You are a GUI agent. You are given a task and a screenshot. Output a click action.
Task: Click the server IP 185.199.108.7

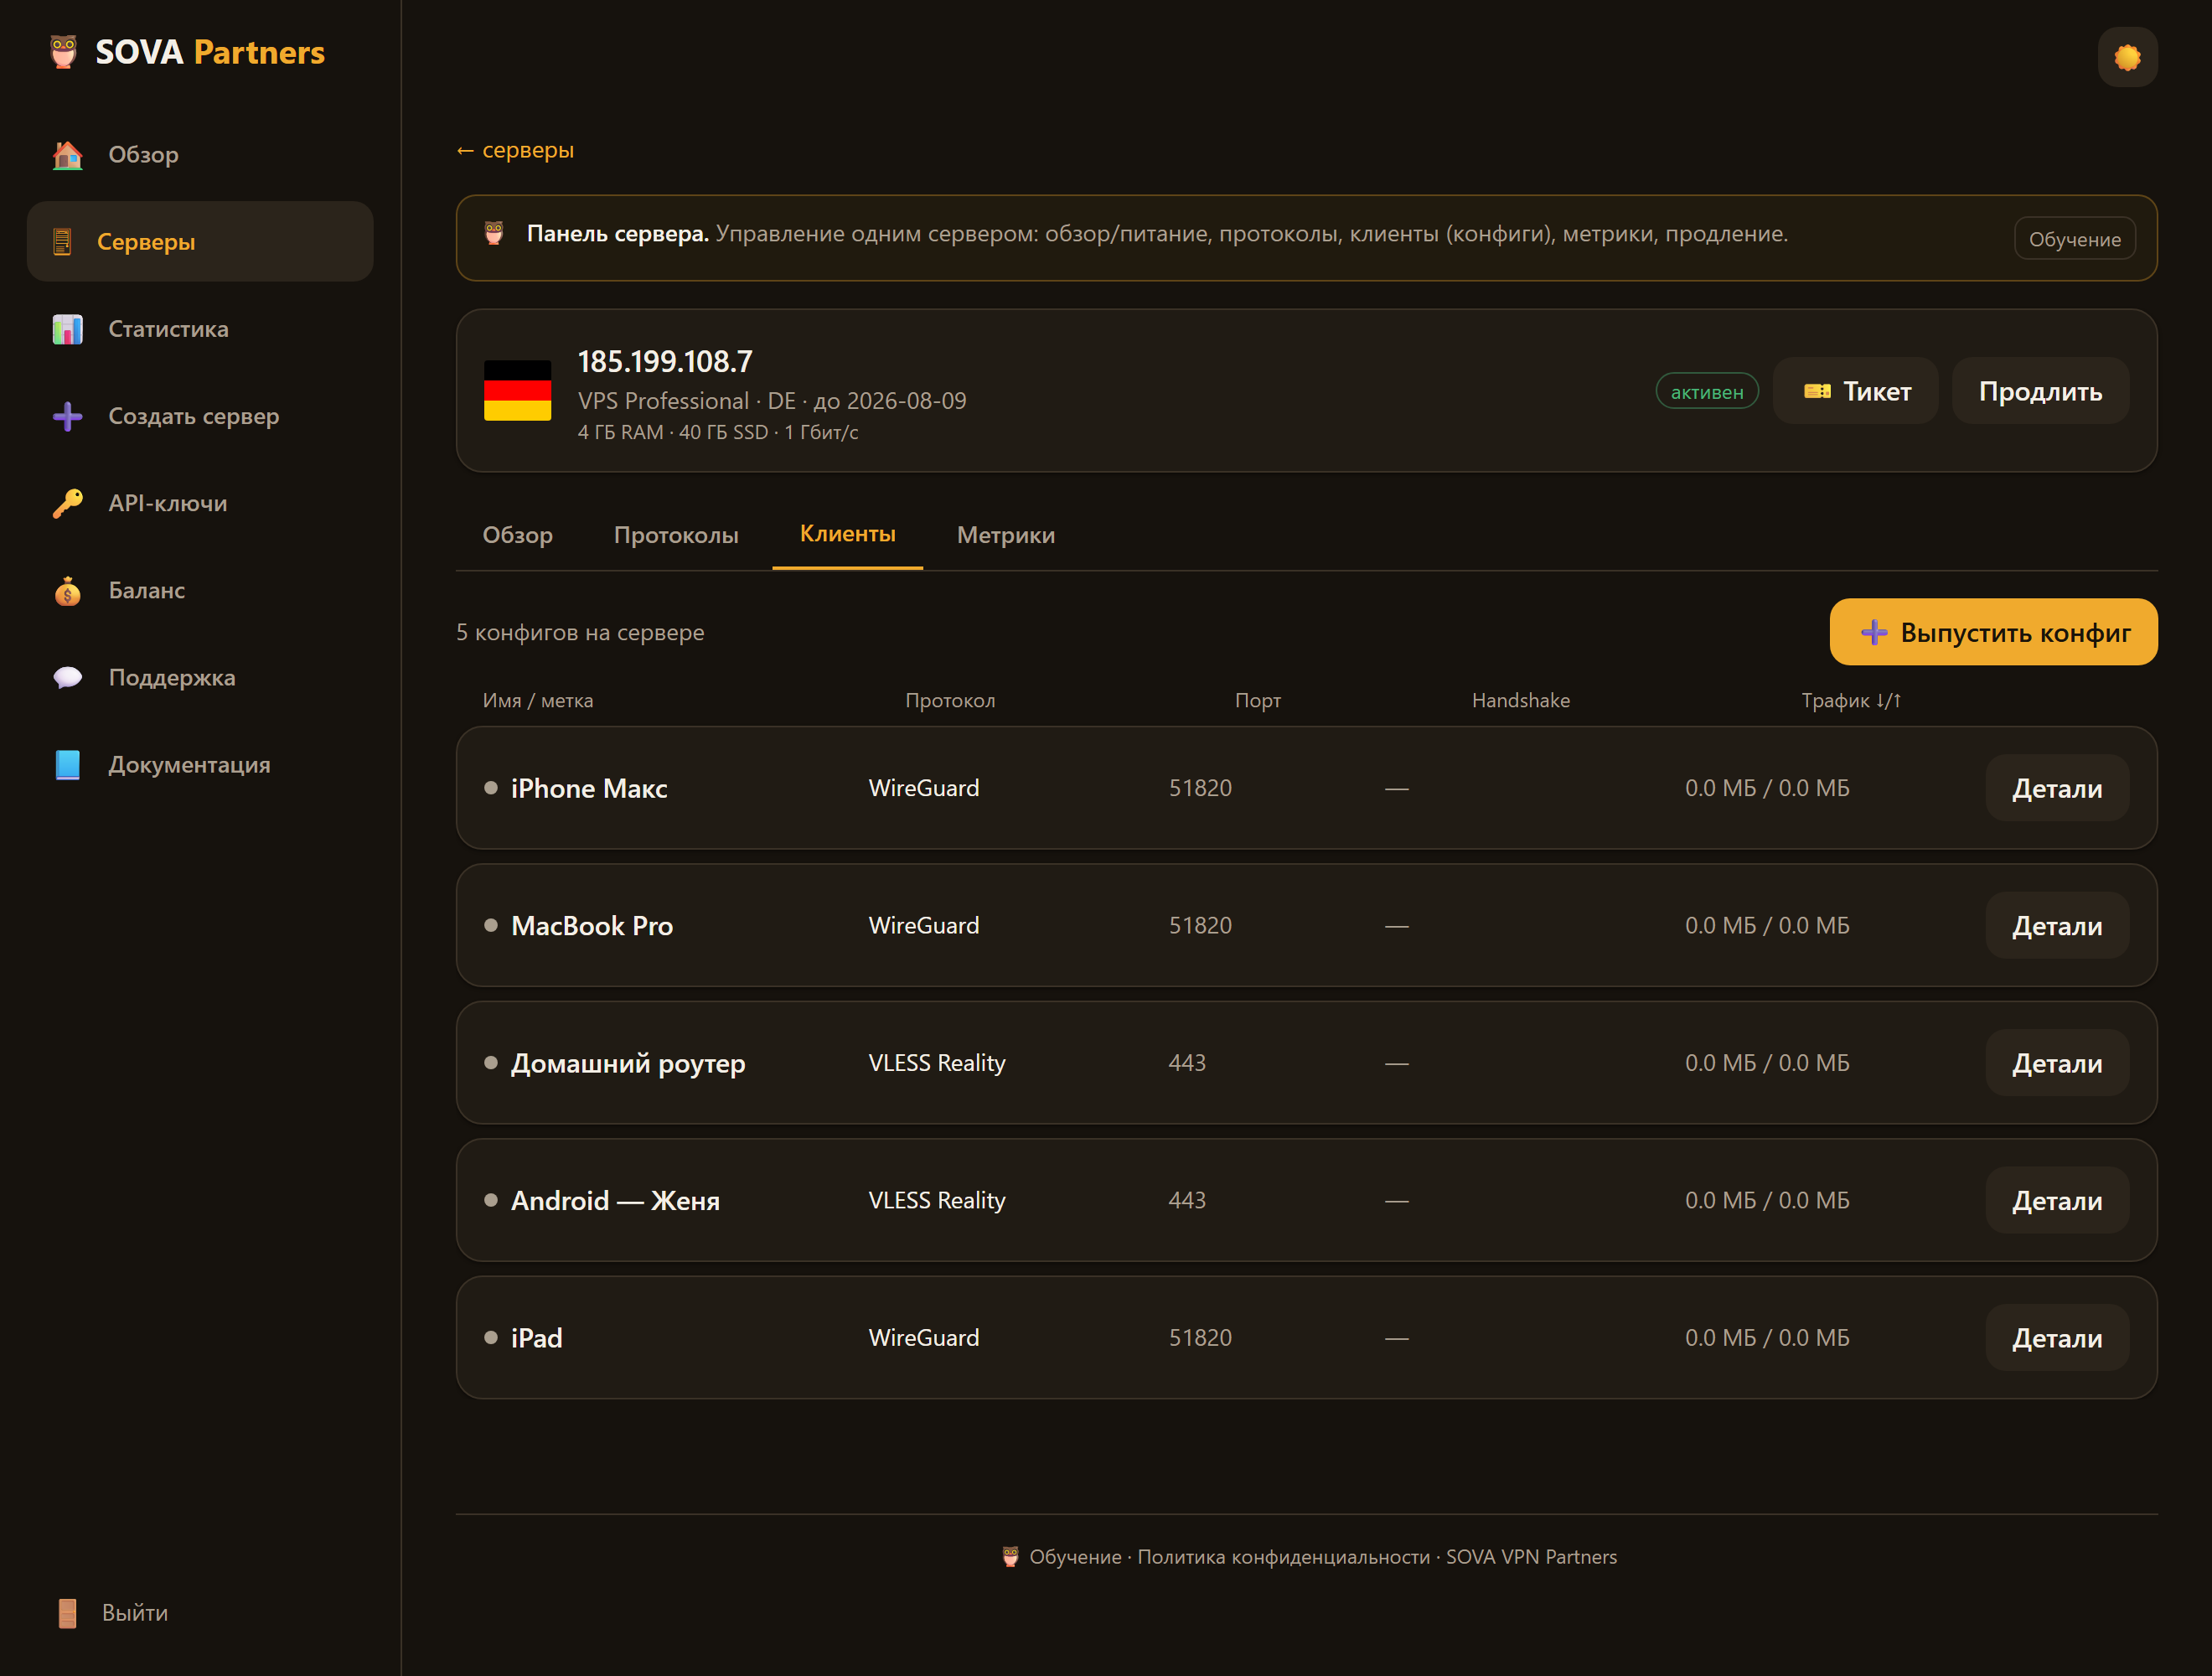(665, 361)
